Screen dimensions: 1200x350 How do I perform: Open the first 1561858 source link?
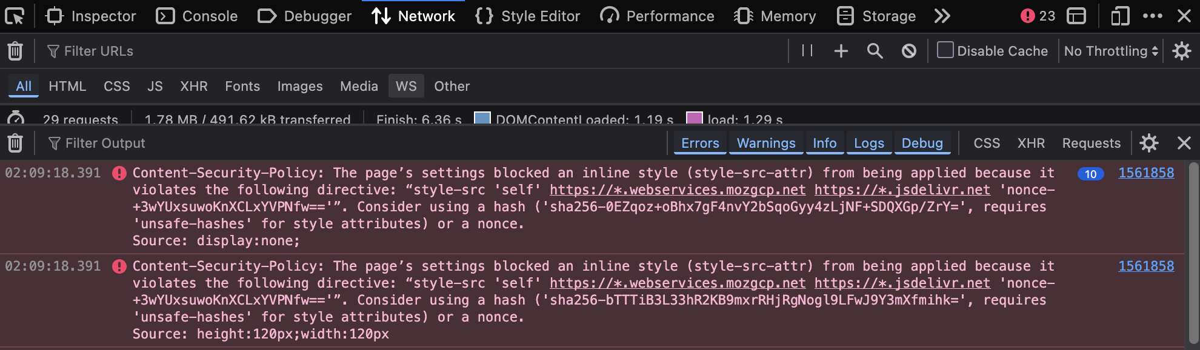click(1146, 173)
